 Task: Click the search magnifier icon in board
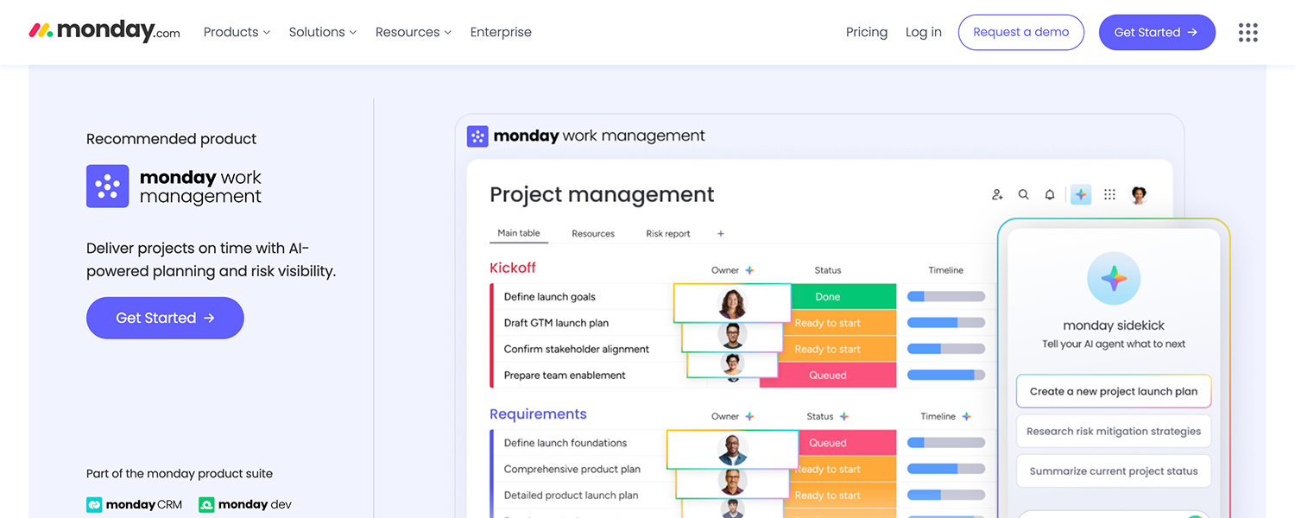point(1023,195)
